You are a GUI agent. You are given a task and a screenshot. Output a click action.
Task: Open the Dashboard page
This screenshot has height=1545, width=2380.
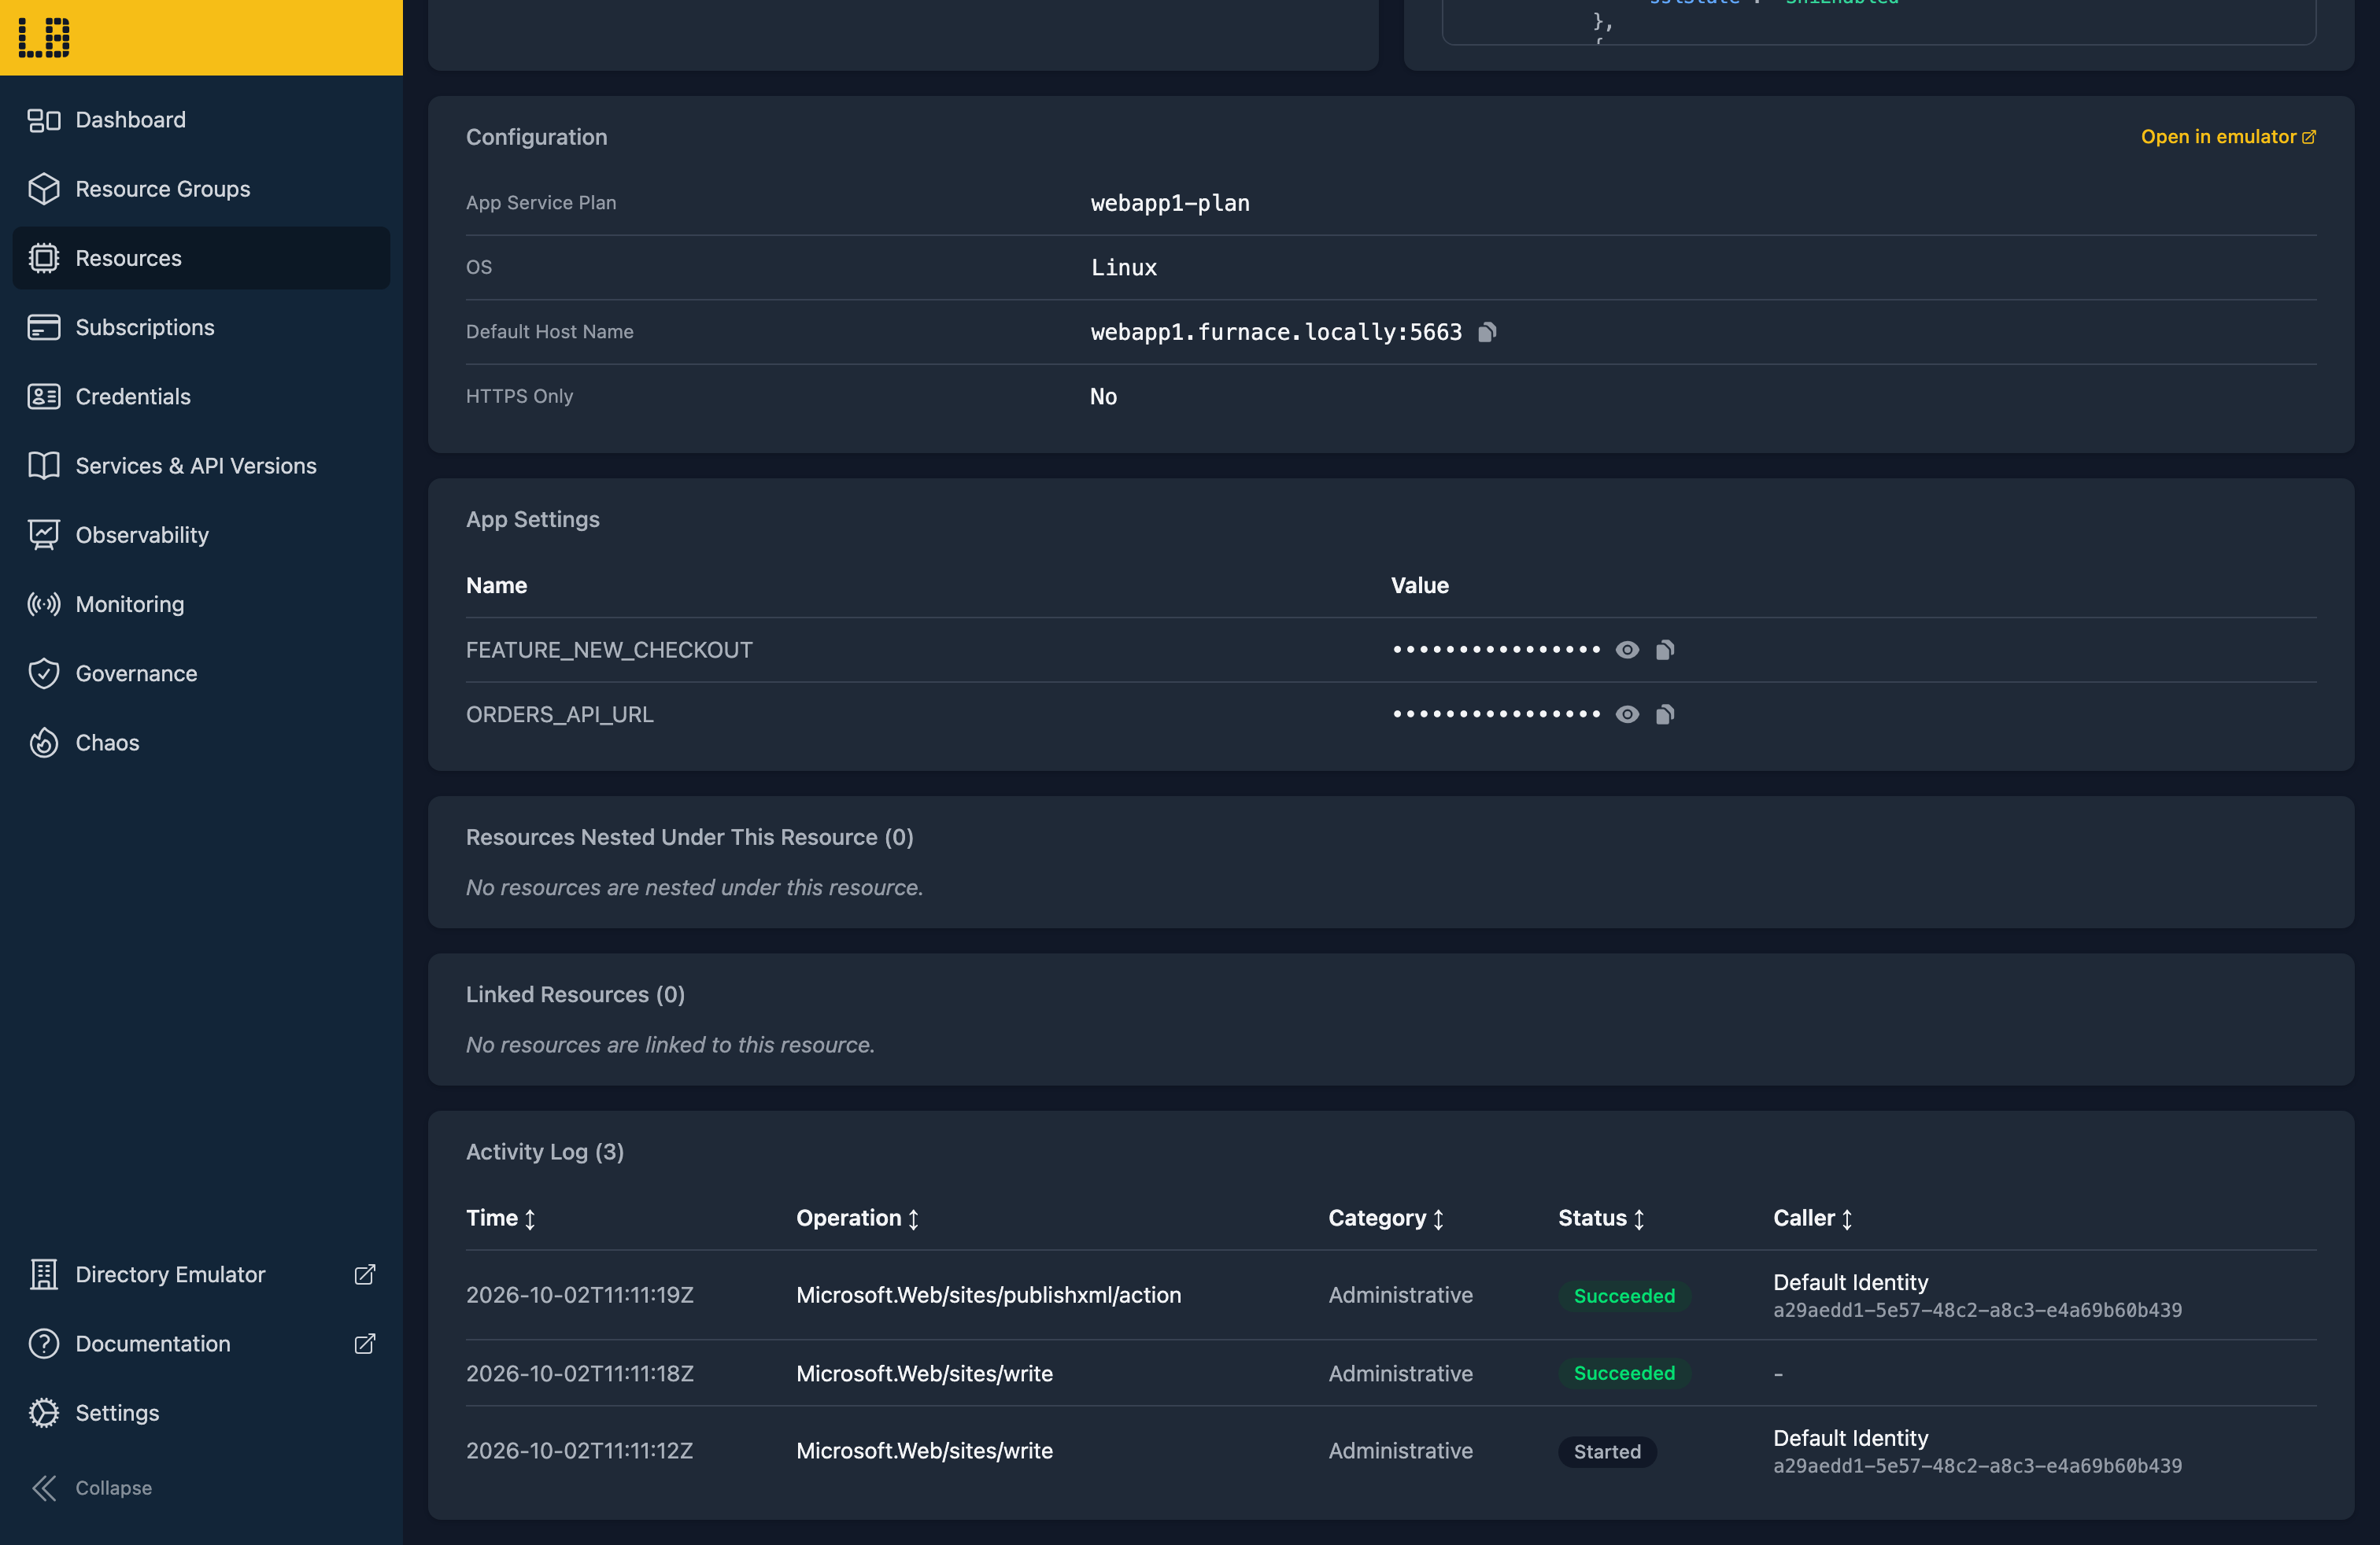200,120
